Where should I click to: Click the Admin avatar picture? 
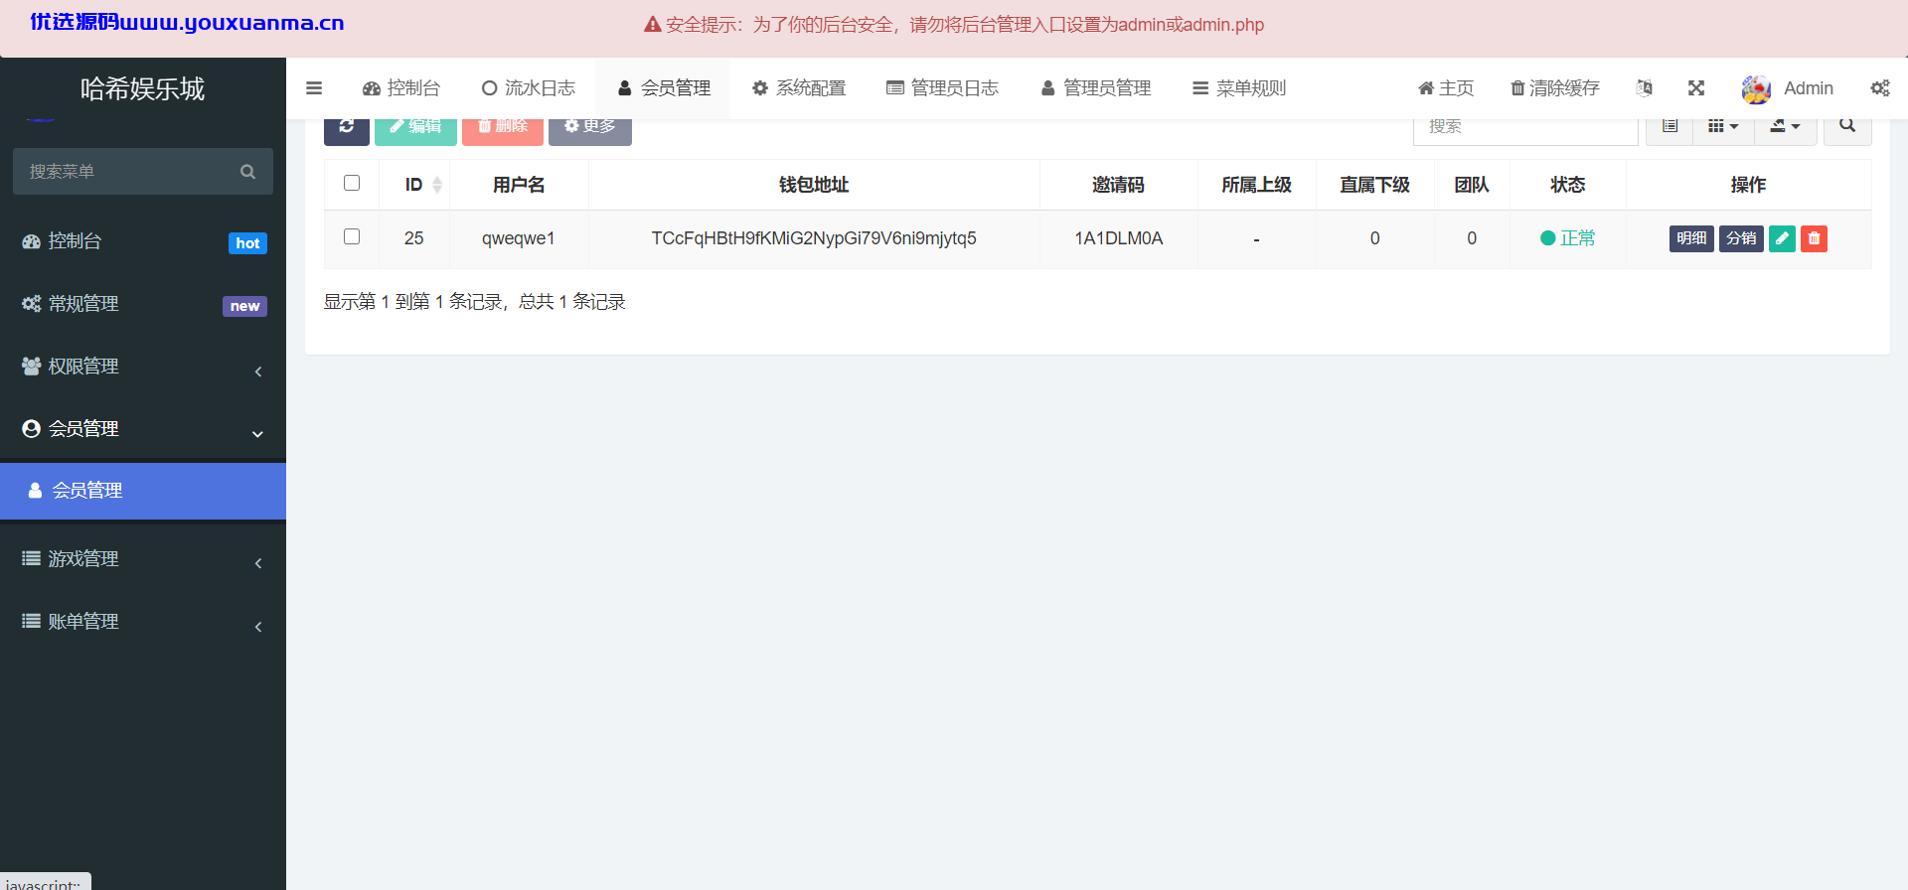pyautogui.click(x=1756, y=88)
